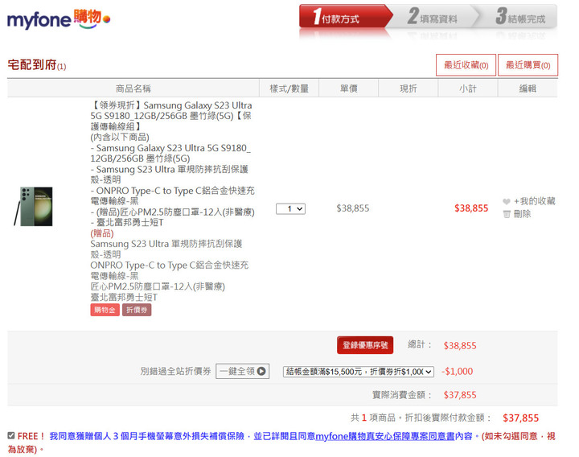The height and width of the screenshot is (457, 579).
Task: Click the 登錄優惠序號 button
Action: pyautogui.click(x=365, y=345)
